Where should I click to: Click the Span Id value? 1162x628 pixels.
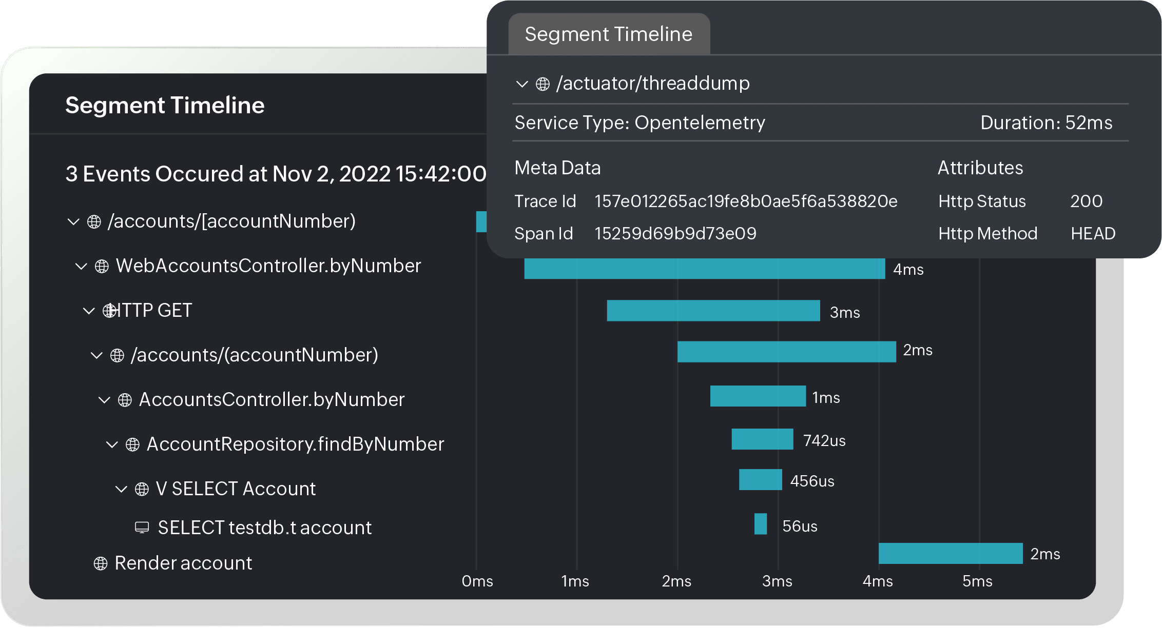point(675,233)
